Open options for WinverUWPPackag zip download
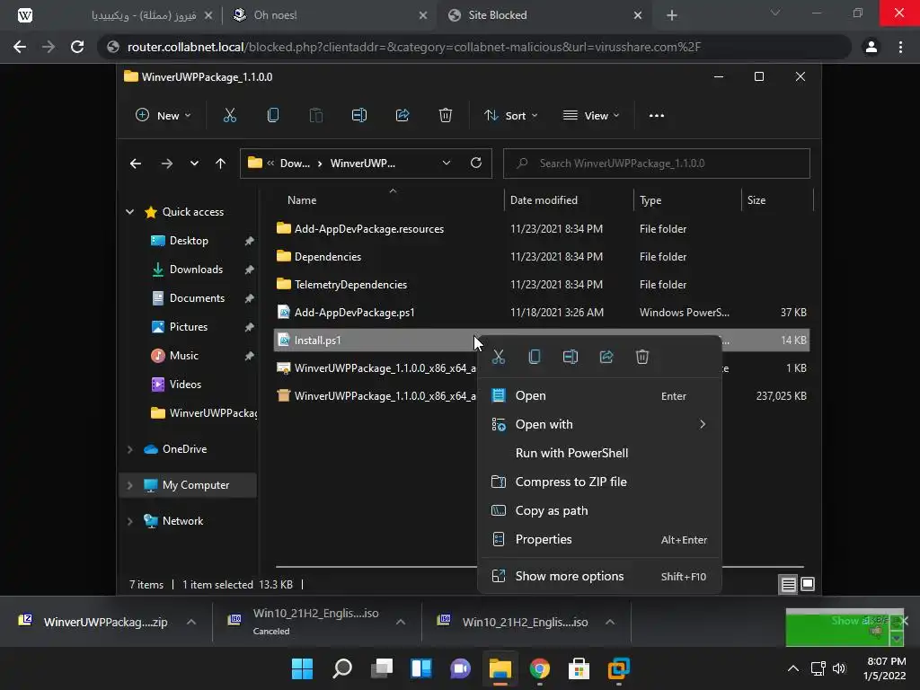 [x=191, y=622]
